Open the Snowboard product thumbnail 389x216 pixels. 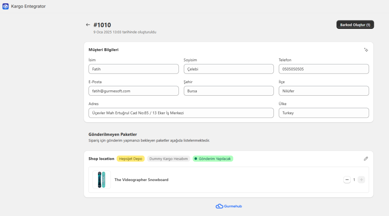coord(101,180)
